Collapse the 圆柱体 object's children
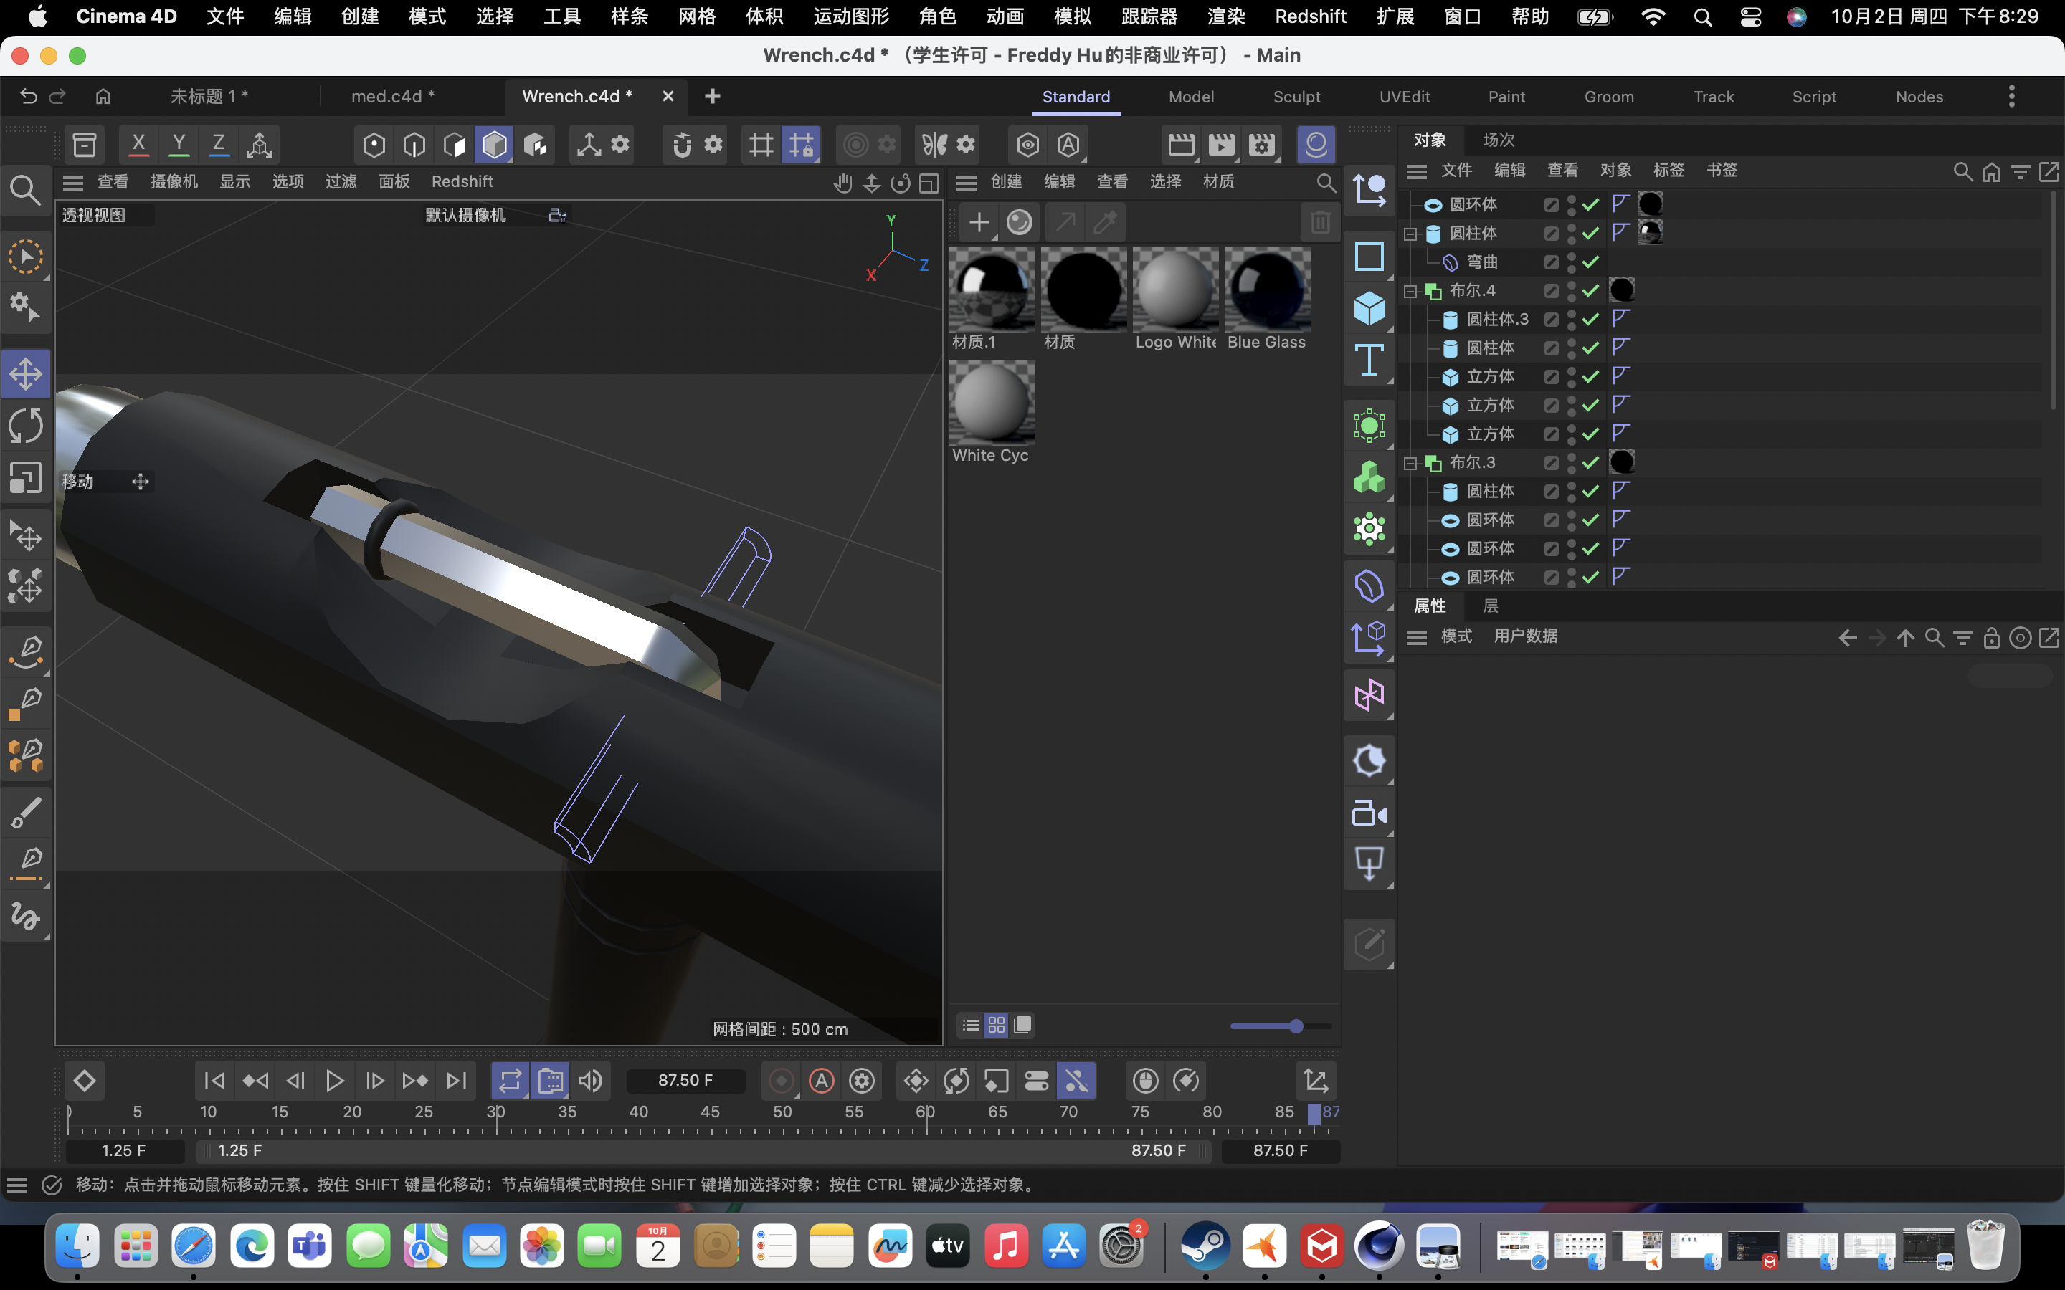 click(x=1410, y=233)
